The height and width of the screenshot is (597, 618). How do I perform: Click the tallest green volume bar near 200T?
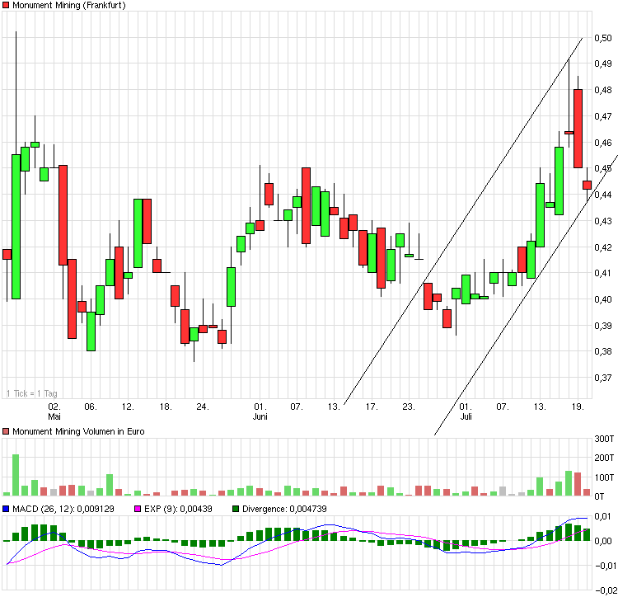[16, 475]
